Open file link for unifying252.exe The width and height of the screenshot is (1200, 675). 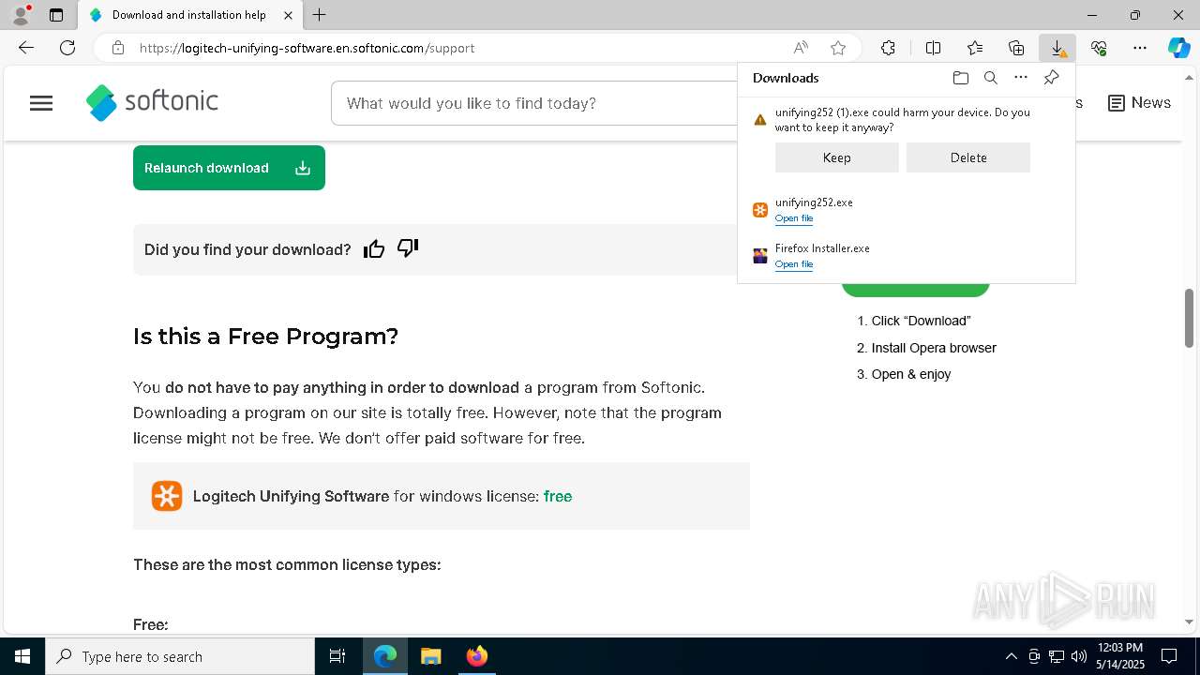coord(794,218)
